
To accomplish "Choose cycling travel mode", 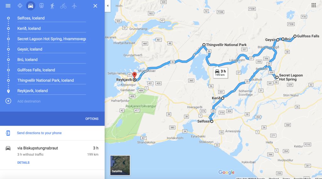I will (x=63, y=6).
